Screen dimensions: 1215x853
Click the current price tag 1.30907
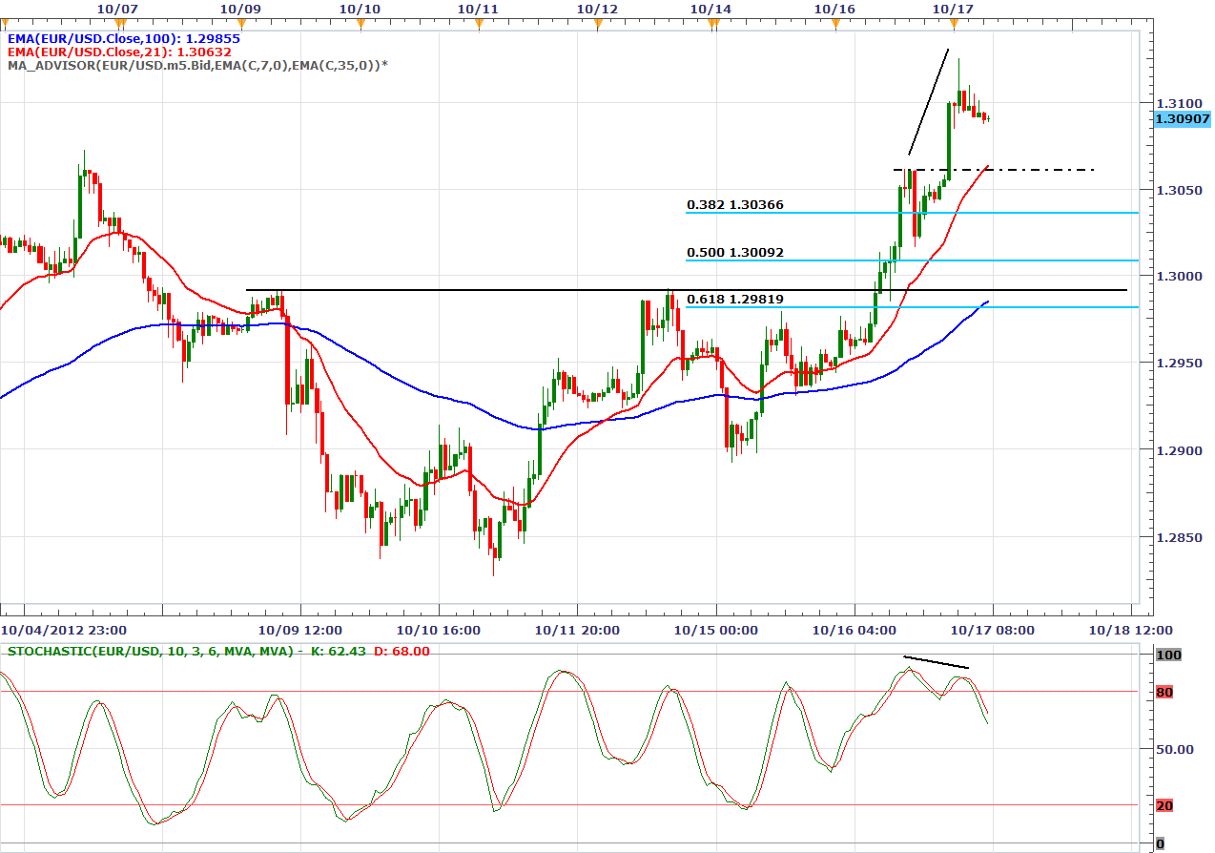click(1182, 118)
